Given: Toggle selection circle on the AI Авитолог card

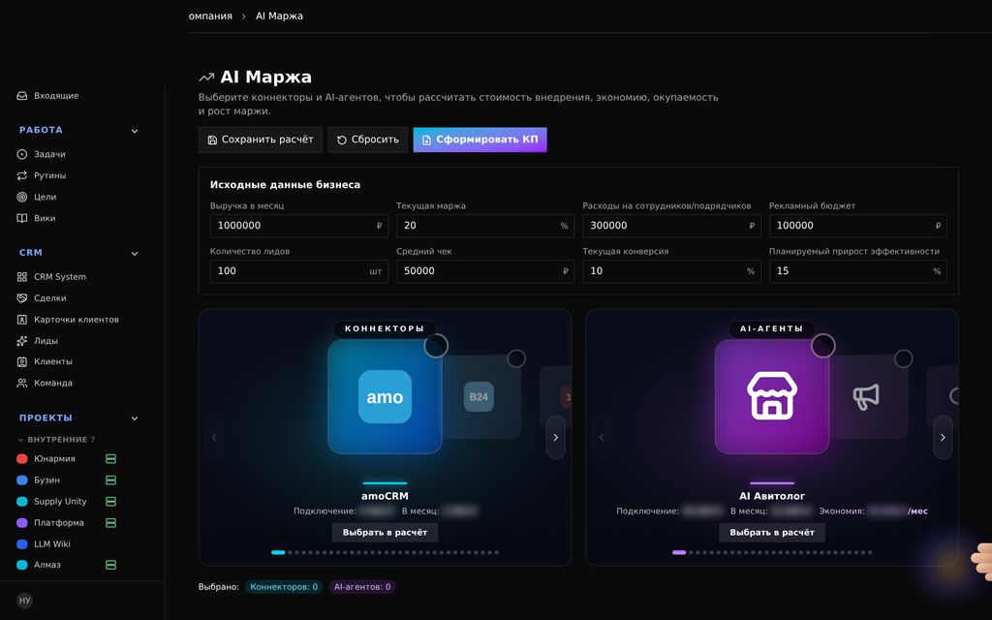Looking at the screenshot, I should point(823,346).
